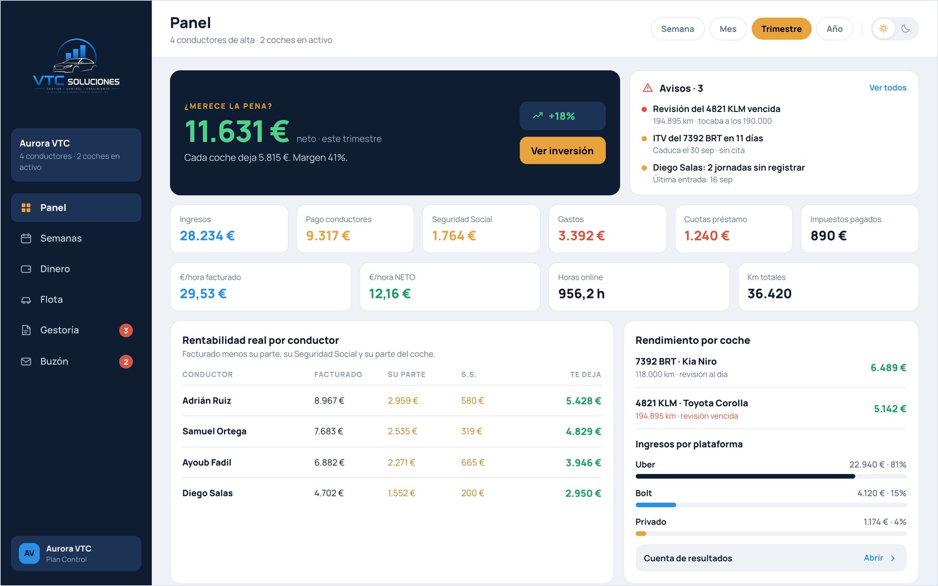Click the Horas online 956,2 h card

point(639,286)
